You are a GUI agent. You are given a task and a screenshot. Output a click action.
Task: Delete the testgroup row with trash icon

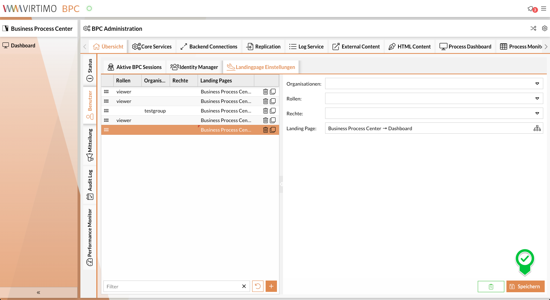(265, 111)
